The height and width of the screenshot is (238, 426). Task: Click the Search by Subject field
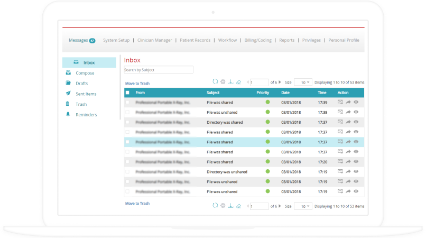[158, 70]
